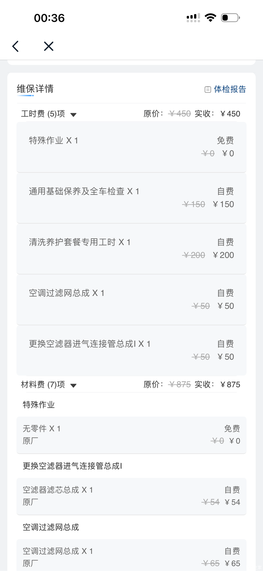Select the 特殊作业 X 1 labor item

click(131, 147)
